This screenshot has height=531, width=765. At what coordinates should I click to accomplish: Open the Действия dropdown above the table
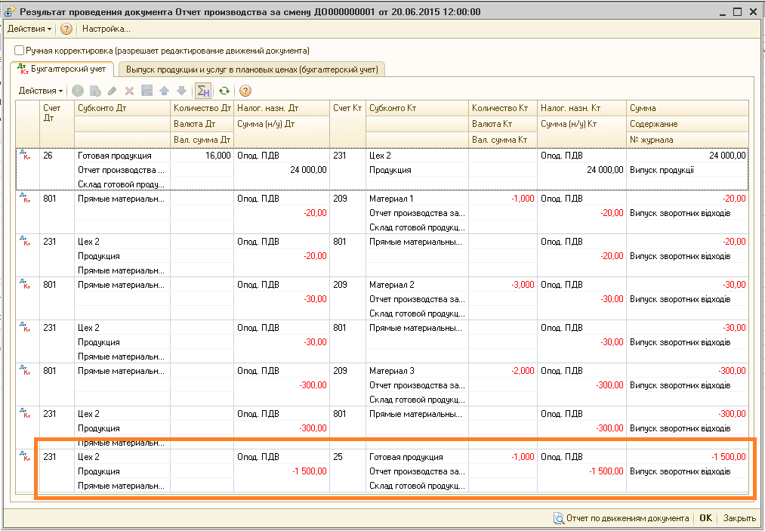pyautogui.click(x=41, y=91)
